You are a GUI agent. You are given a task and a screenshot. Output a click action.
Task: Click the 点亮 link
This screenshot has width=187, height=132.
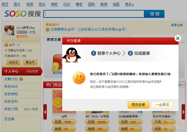(32, 32)
